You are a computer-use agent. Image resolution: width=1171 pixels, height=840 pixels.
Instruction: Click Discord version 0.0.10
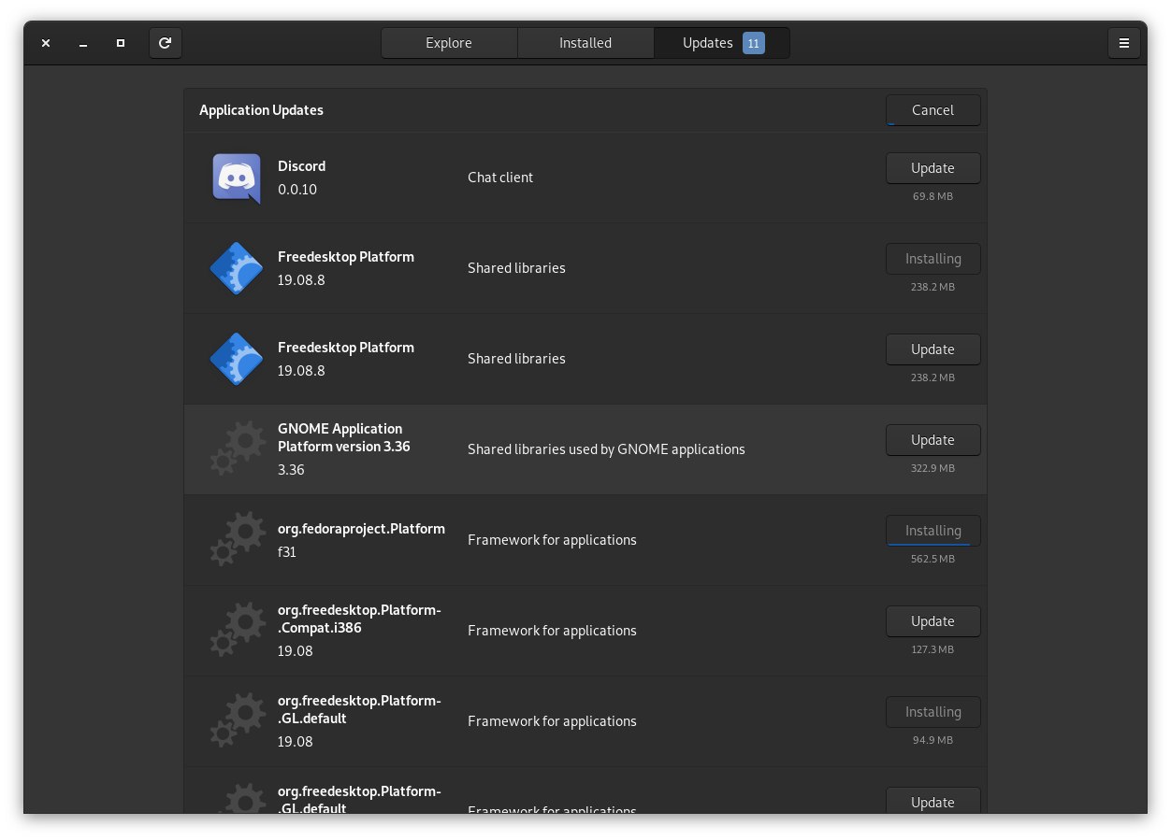coord(297,190)
